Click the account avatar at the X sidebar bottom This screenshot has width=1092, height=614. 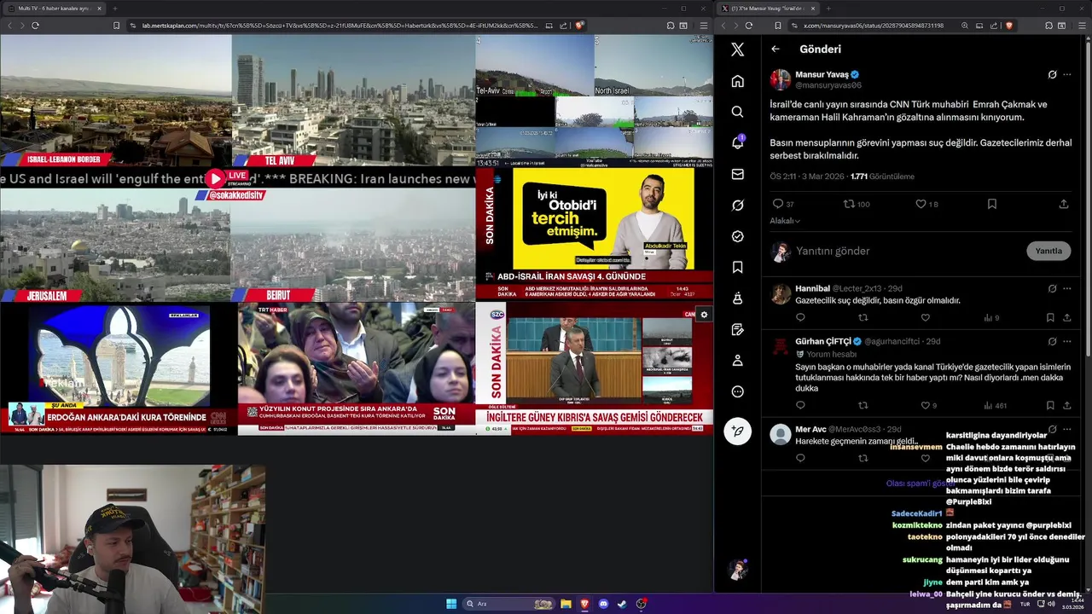click(738, 570)
